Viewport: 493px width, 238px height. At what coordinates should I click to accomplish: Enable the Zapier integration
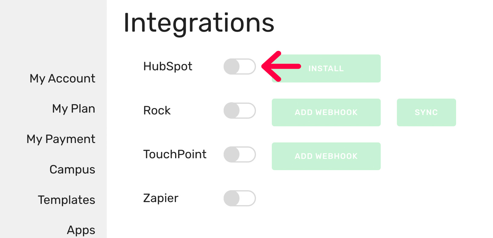[240, 198]
